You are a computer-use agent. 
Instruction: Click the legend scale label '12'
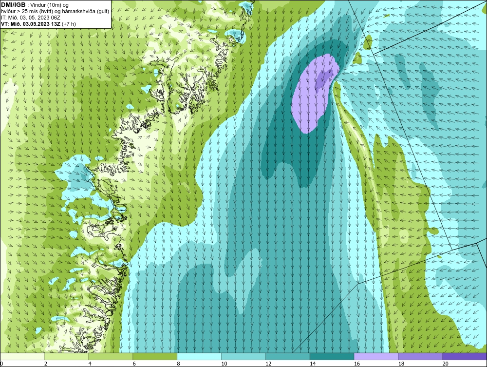(x=268, y=364)
